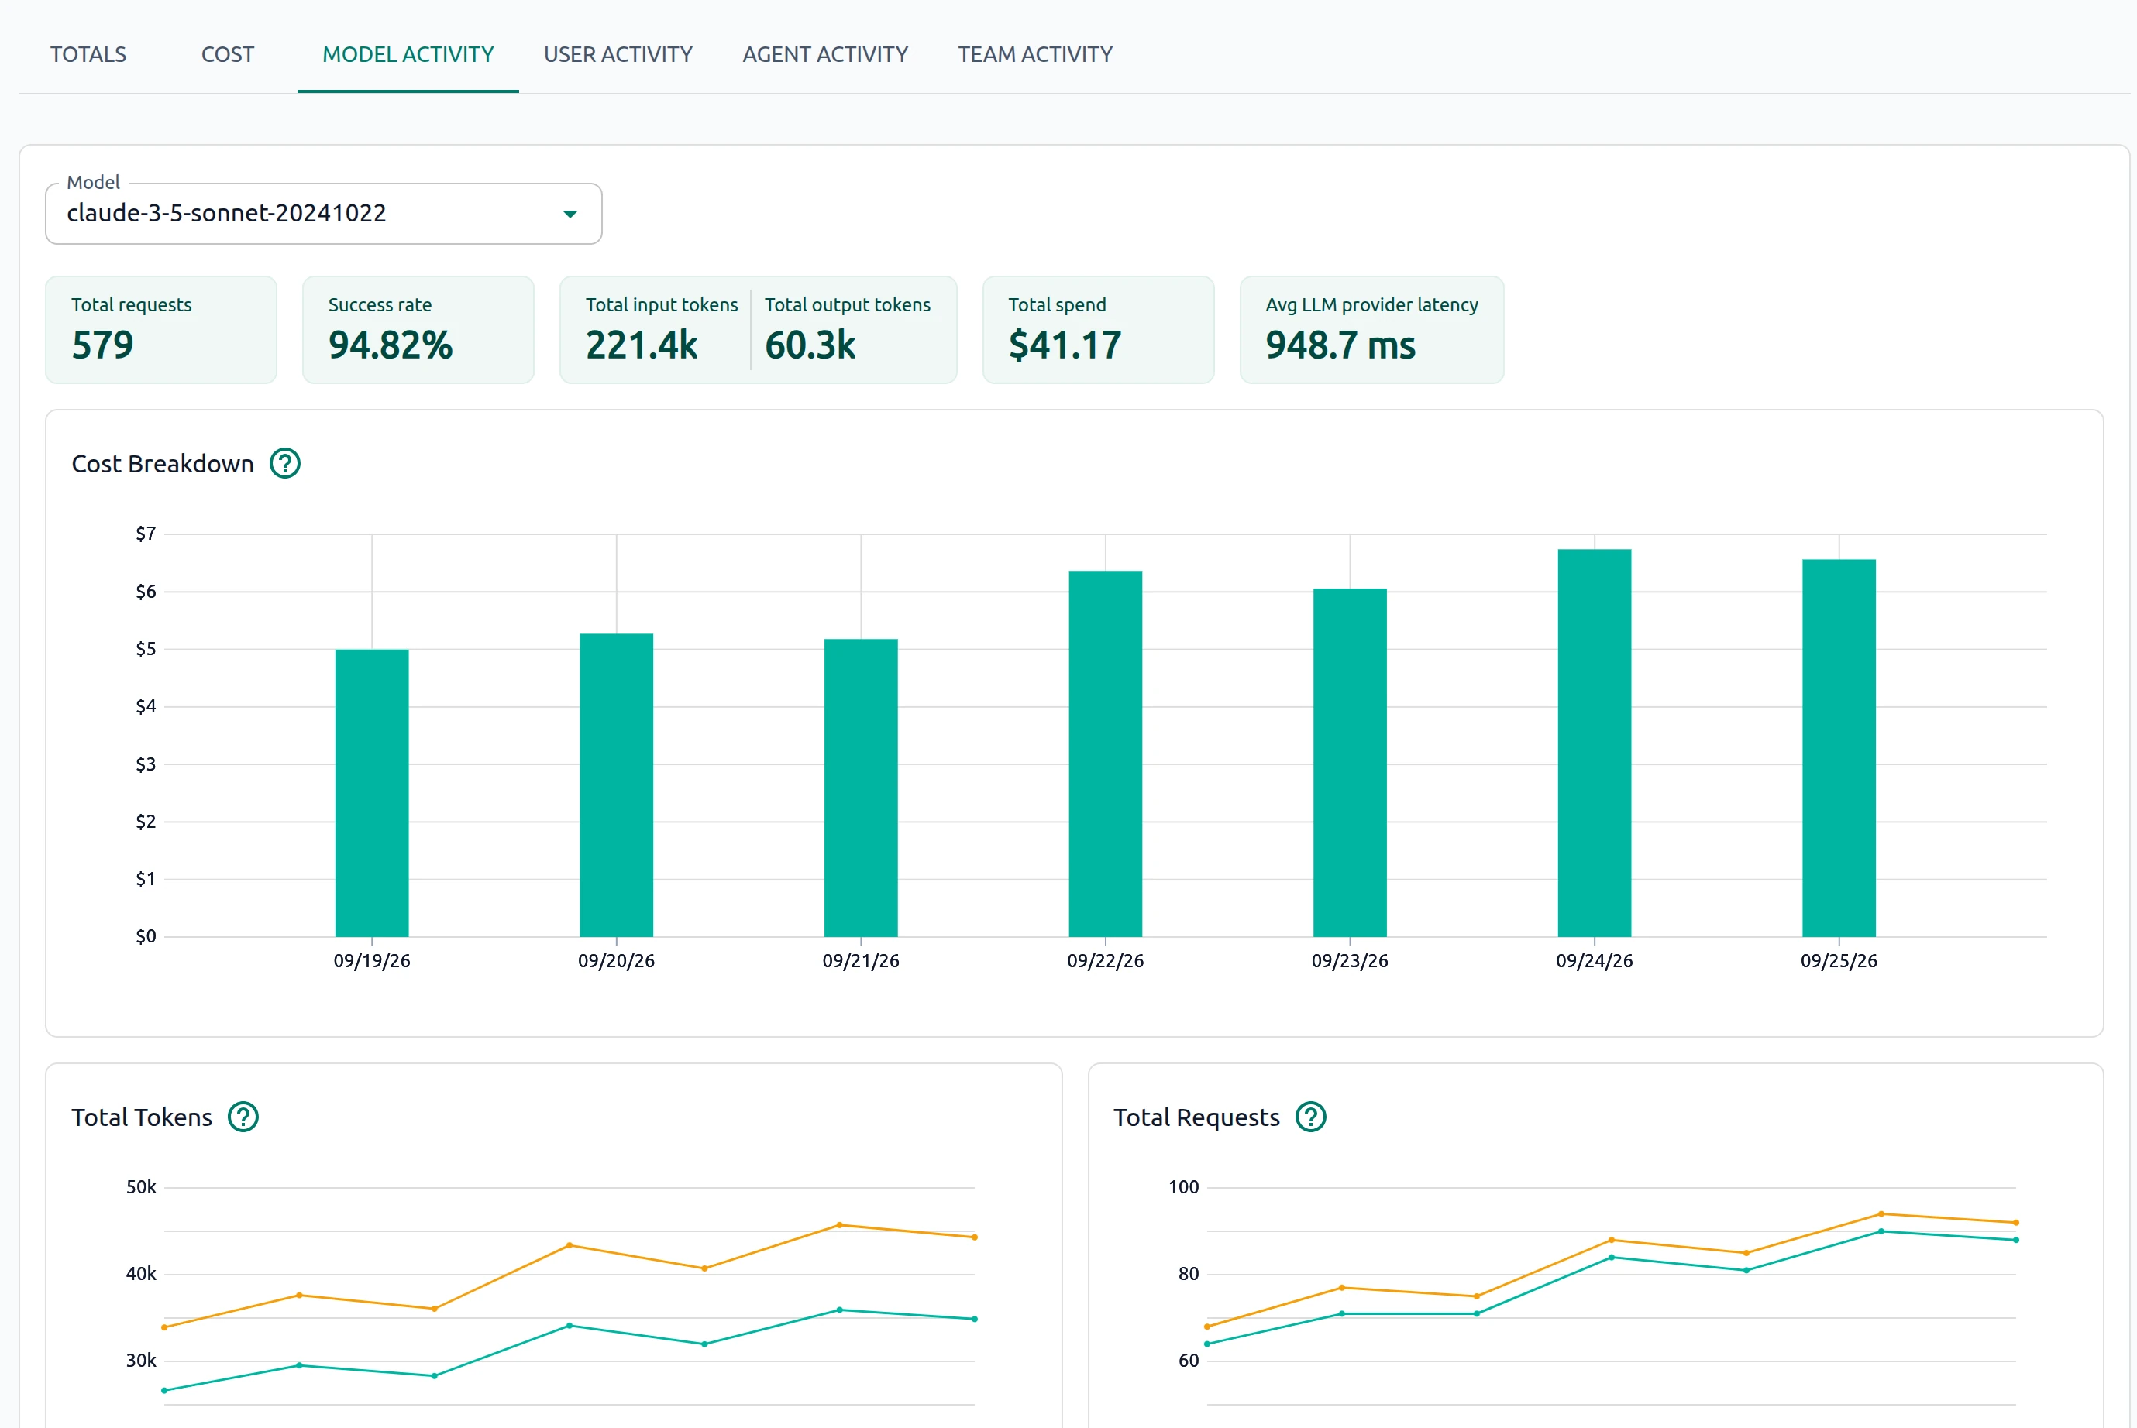Viewport: 2137px width, 1428px height.
Task: Click the Total Requests heading
Action: [x=1196, y=1117]
